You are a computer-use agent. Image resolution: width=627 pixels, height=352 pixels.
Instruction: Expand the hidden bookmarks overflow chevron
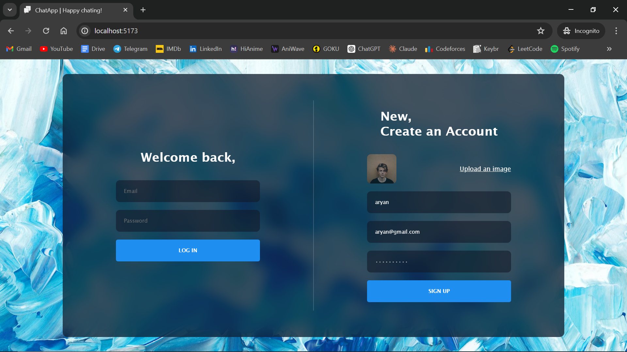[609, 49]
